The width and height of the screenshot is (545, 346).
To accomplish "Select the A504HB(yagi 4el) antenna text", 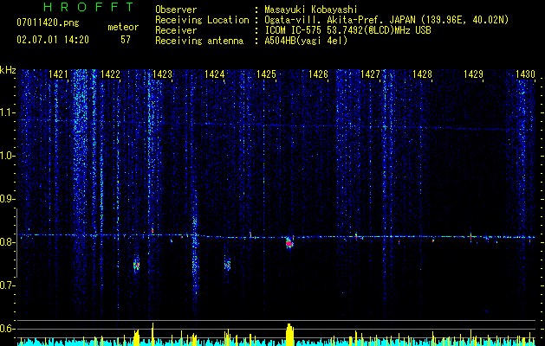I will 306,41.
